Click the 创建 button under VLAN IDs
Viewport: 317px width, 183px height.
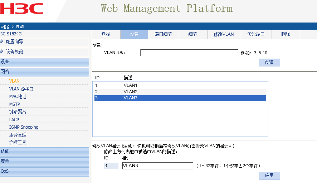click(x=269, y=63)
